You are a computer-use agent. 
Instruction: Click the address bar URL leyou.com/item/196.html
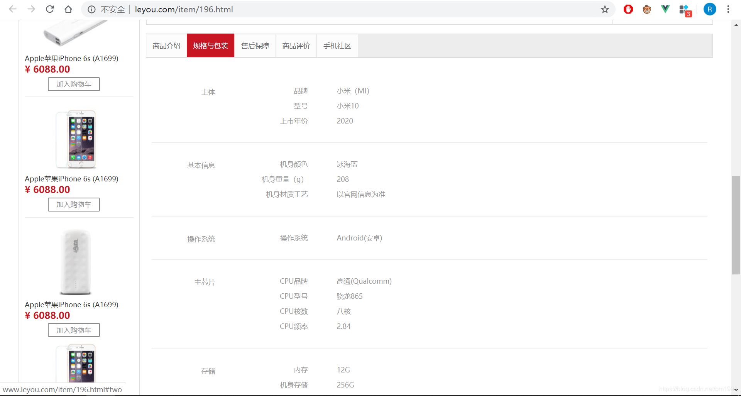tap(184, 9)
